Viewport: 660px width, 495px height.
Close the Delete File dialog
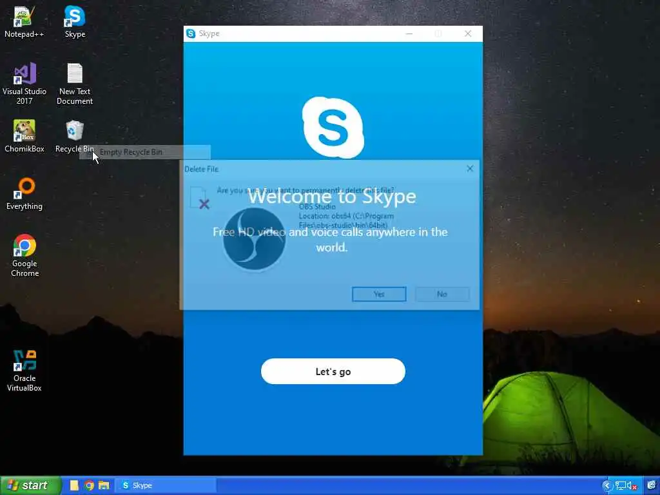pyautogui.click(x=470, y=169)
